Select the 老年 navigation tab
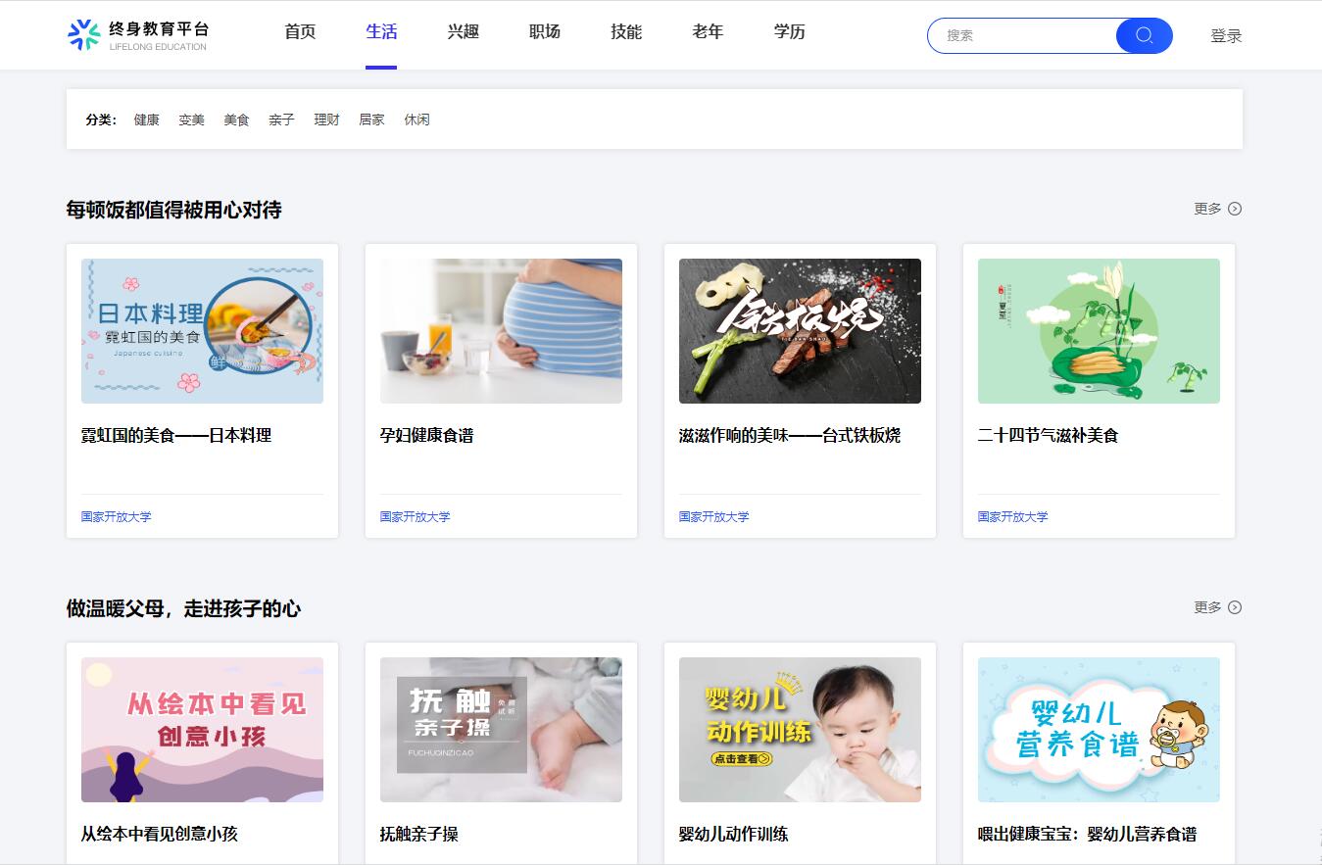 point(708,31)
